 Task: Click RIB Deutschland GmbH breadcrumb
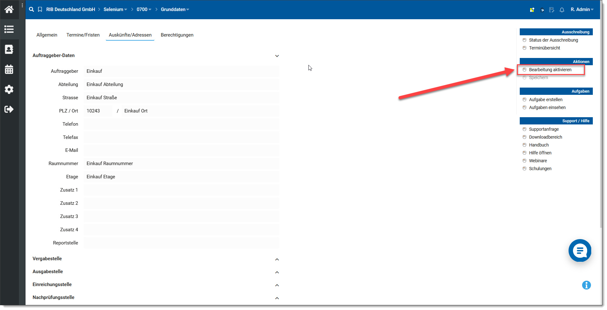(71, 9)
